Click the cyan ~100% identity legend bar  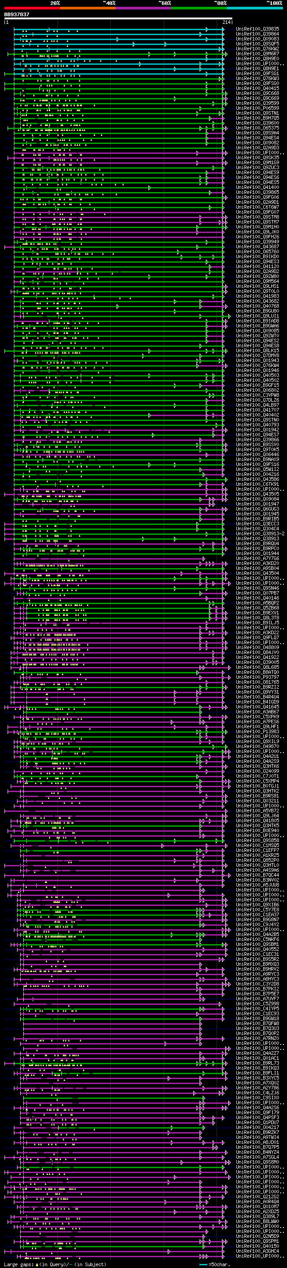click(x=255, y=8)
